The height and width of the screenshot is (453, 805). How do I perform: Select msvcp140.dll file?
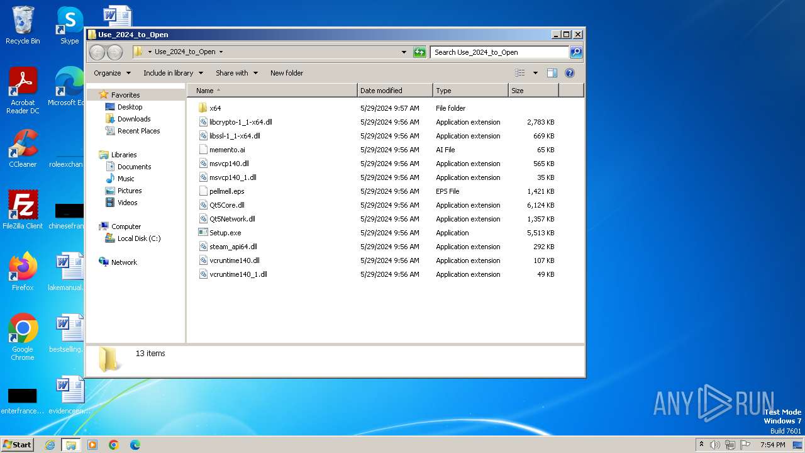(229, 164)
